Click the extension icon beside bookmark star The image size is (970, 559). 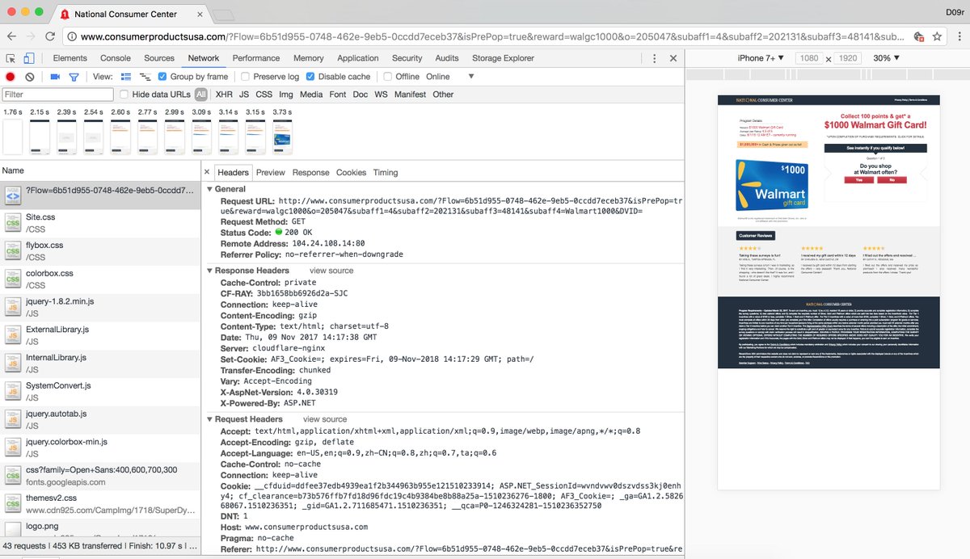coord(919,36)
